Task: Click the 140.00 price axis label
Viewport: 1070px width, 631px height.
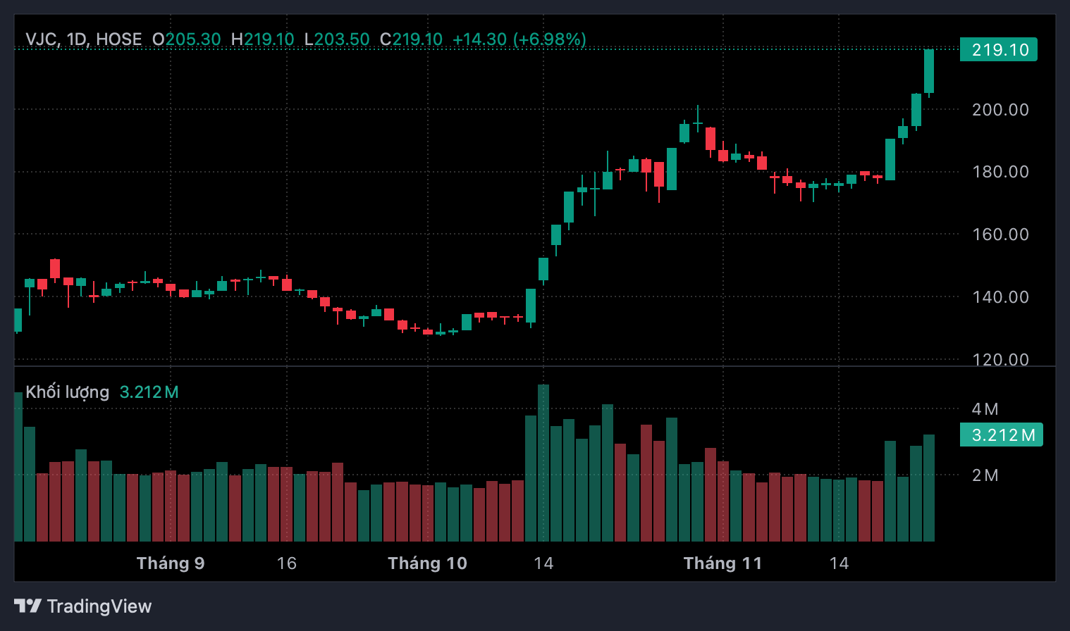Action: coord(1000,297)
